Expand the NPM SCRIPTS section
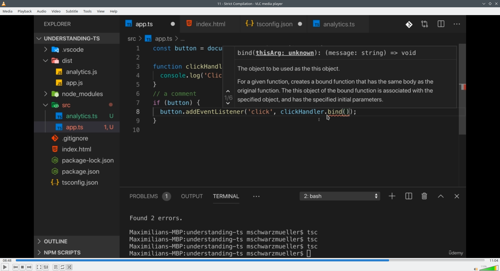 tap(77, 253)
